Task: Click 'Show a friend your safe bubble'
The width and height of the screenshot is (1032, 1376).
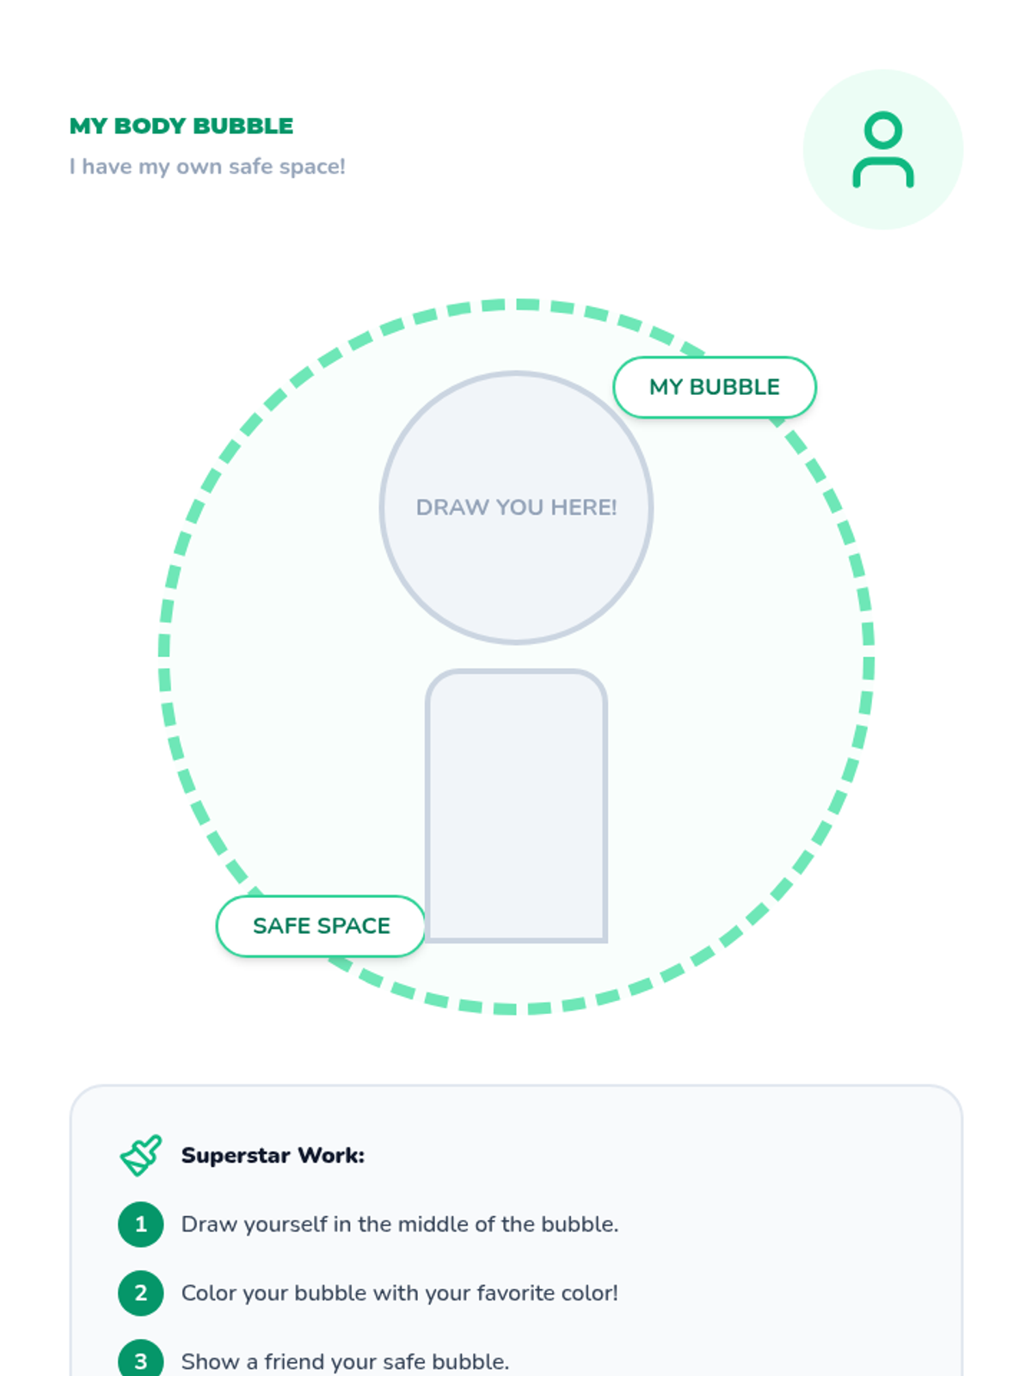Action: tap(345, 1361)
